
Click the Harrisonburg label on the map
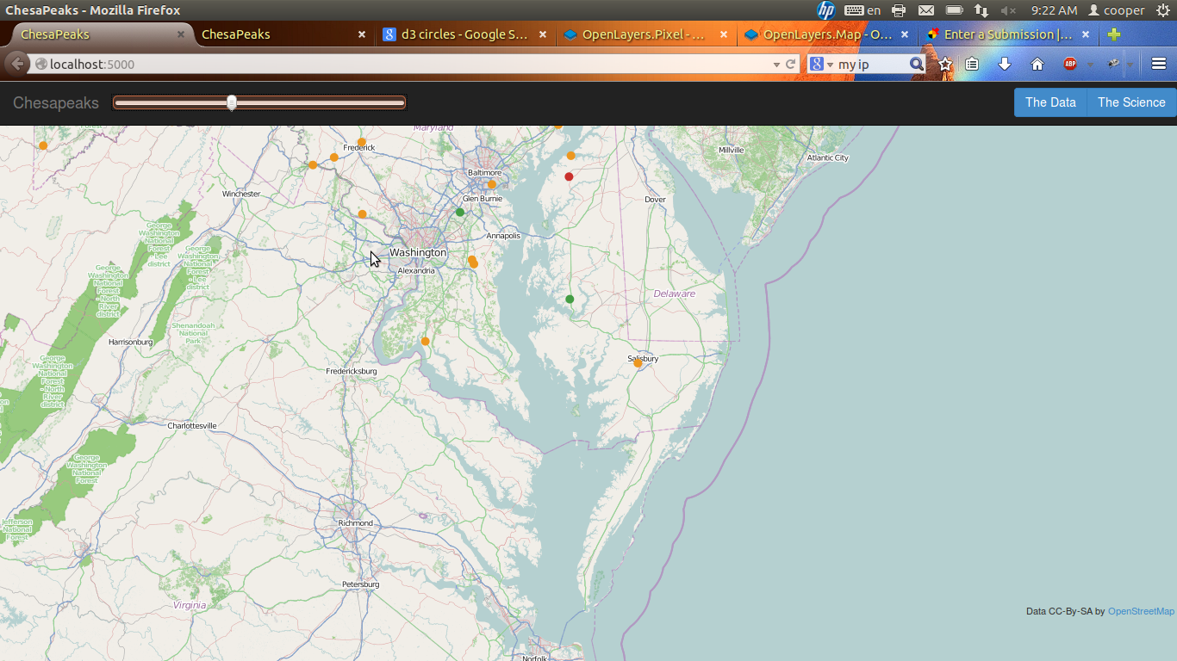[x=130, y=342]
